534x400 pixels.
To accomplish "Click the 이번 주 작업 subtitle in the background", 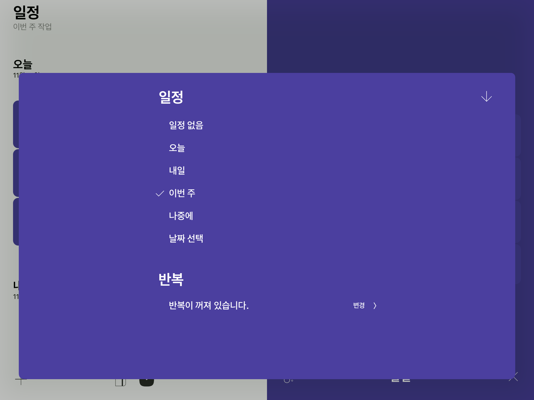I will (32, 27).
